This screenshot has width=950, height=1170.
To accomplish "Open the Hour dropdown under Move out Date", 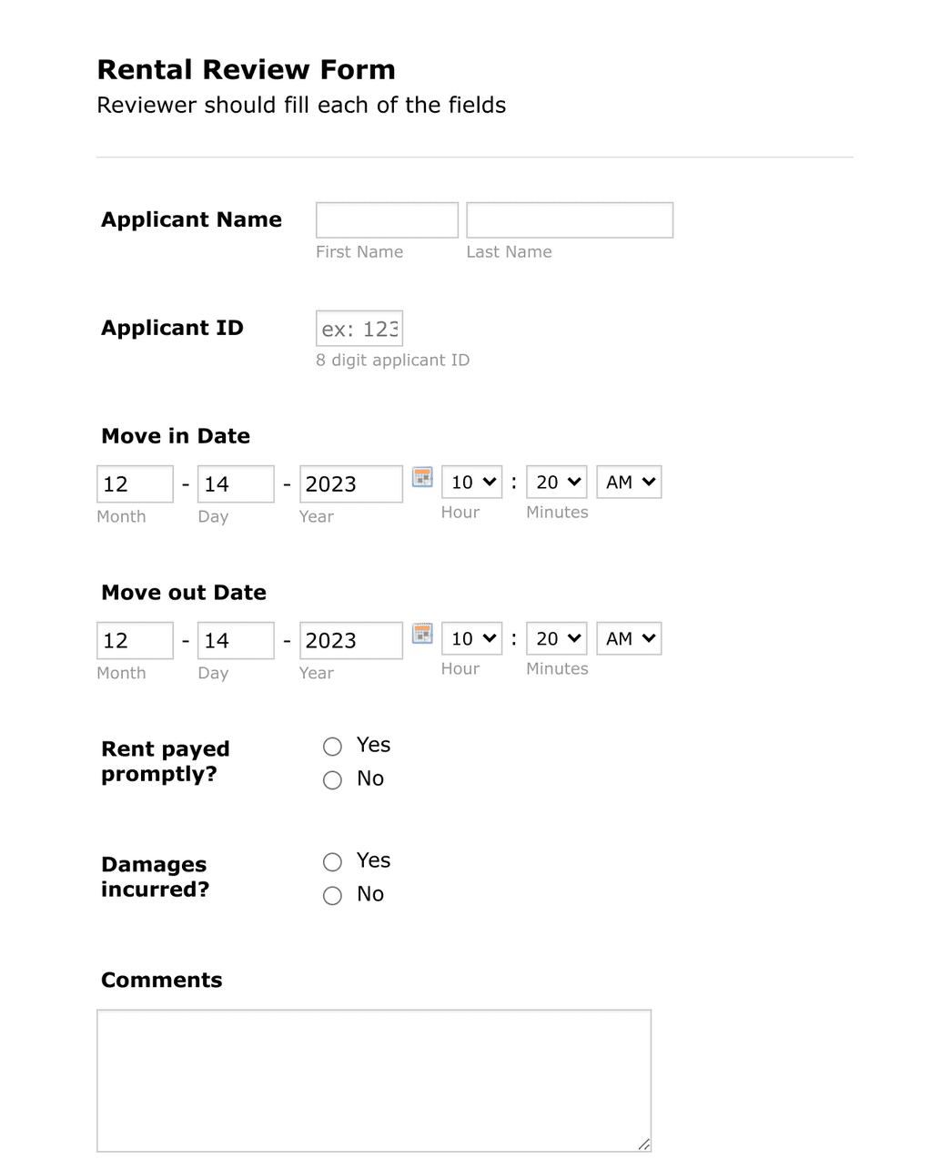I will 470,638.
